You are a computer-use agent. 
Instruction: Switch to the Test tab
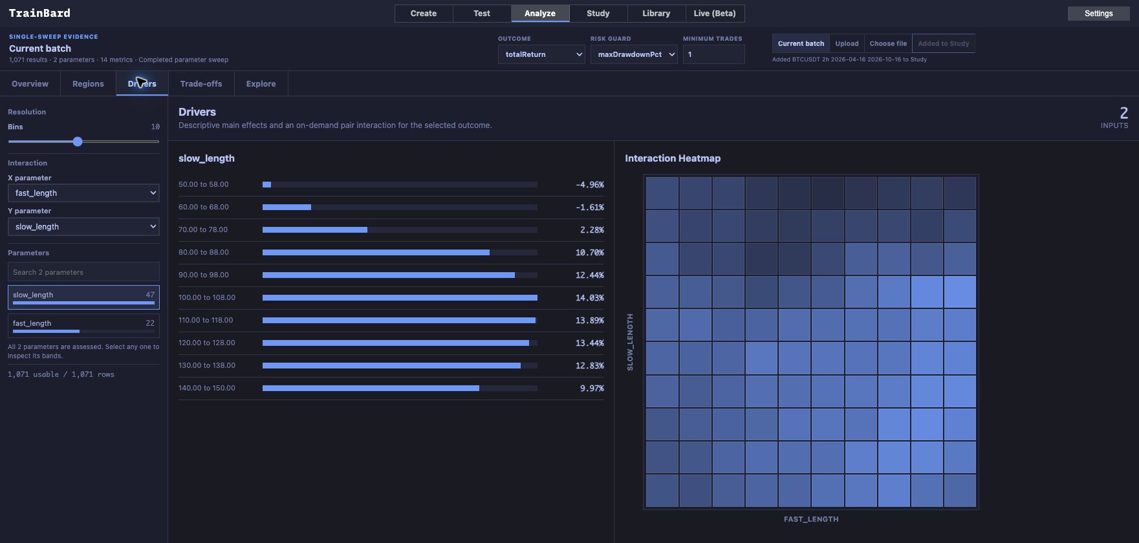[x=482, y=13]
